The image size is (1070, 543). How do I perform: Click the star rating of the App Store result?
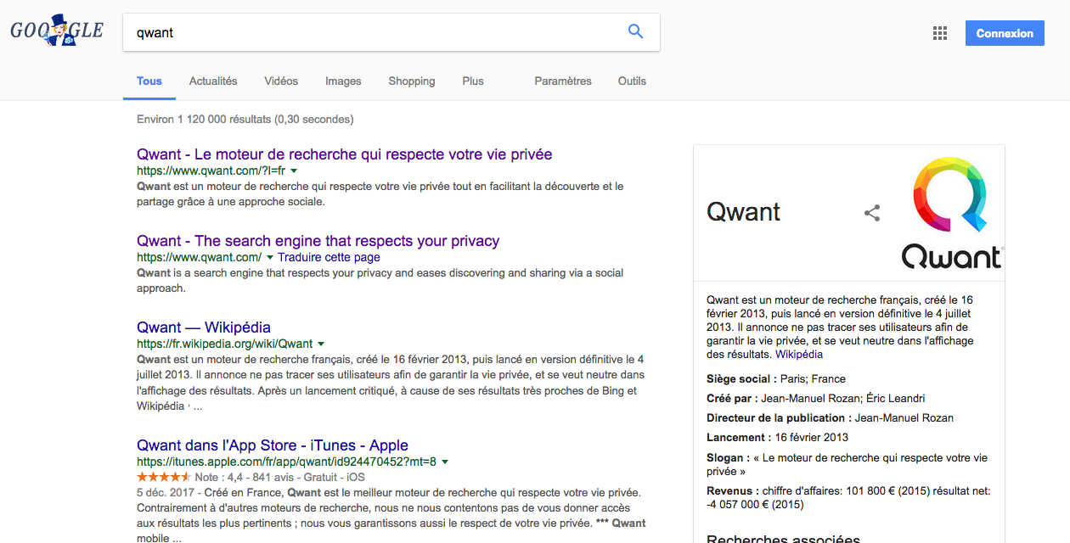click(164, 478)
